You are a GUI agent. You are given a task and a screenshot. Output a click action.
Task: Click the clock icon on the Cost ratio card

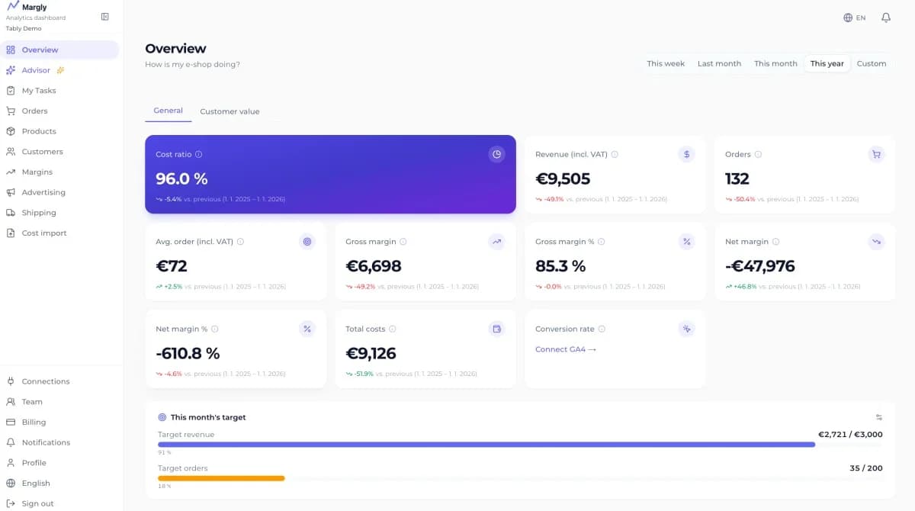(496, 154)
